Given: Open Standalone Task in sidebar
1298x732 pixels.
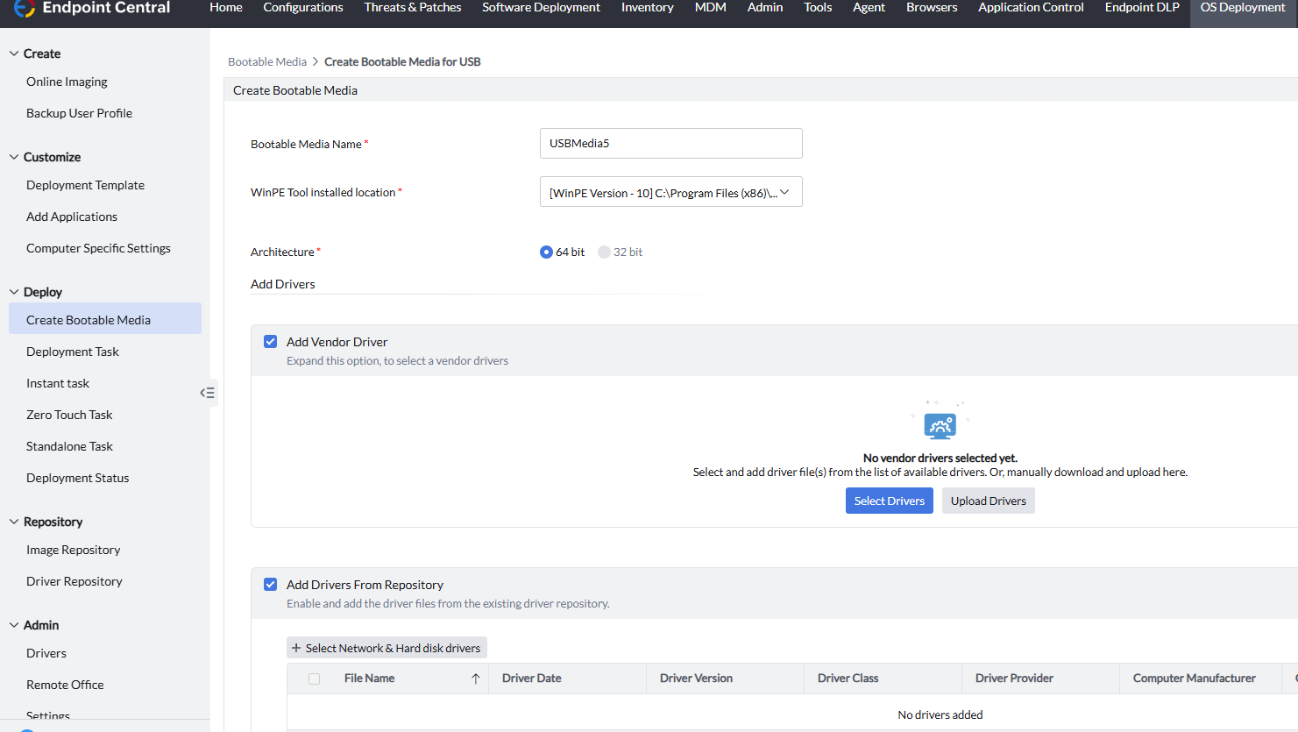Looking at the screenshot, I should pyautogui.click(x=69, y=446).
